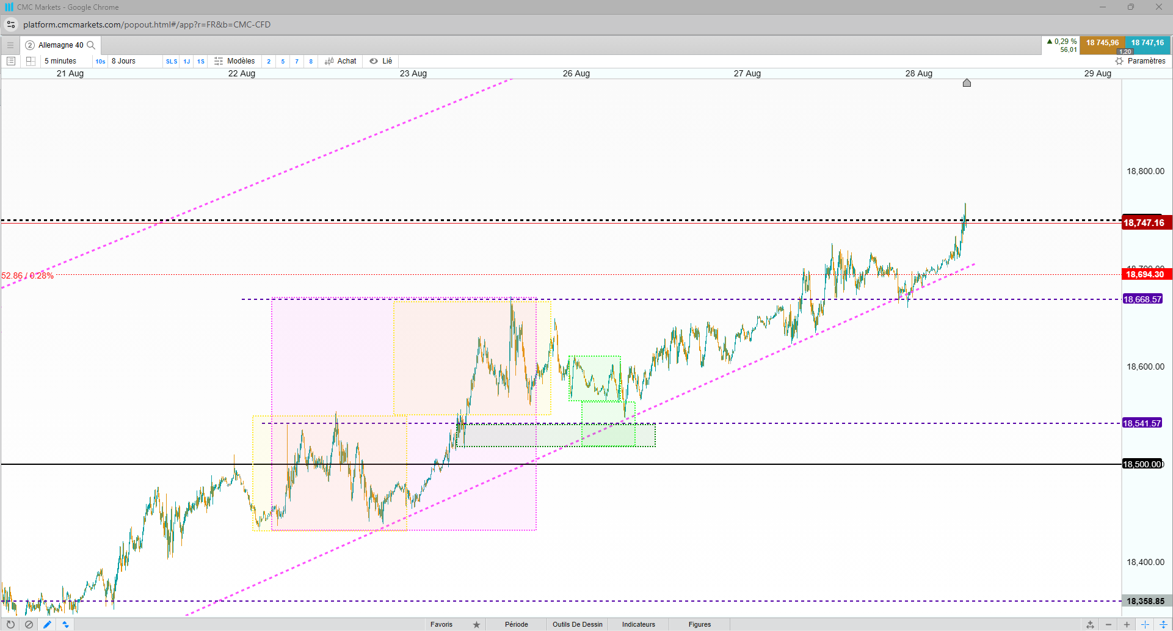Click the zoom out minus icon
Screen dimensions: 1173x631
pyautogui.click(x=1109, y=624)
